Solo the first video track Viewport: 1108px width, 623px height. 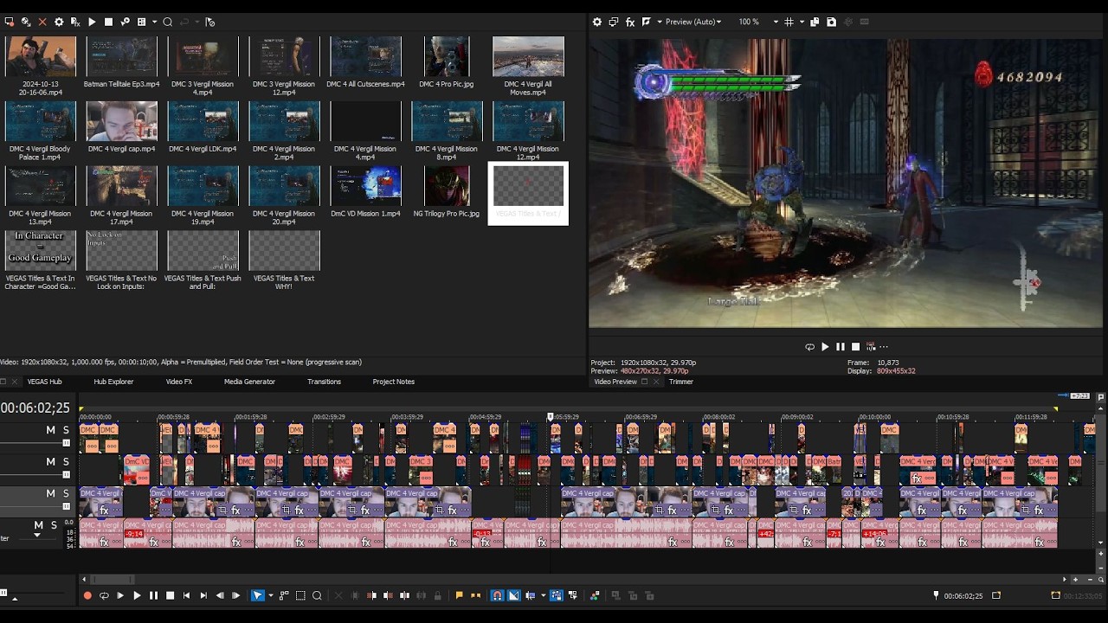click(x=66, y=430)
